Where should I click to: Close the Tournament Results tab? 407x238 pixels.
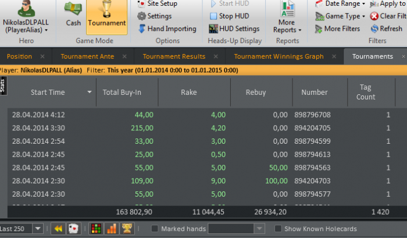tap(216, 56)
